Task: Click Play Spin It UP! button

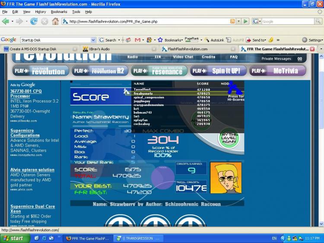Action: point(219,71)
